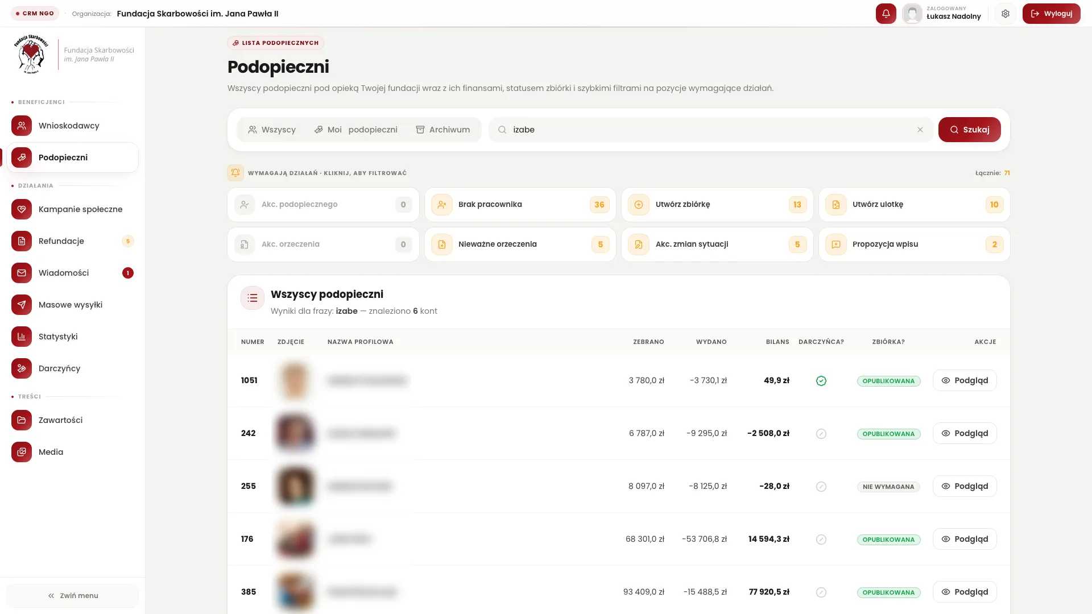The width and height of the screenshot is (1092, 614).
Task: Clear the search field with X icon
Action: pos(920,130)
